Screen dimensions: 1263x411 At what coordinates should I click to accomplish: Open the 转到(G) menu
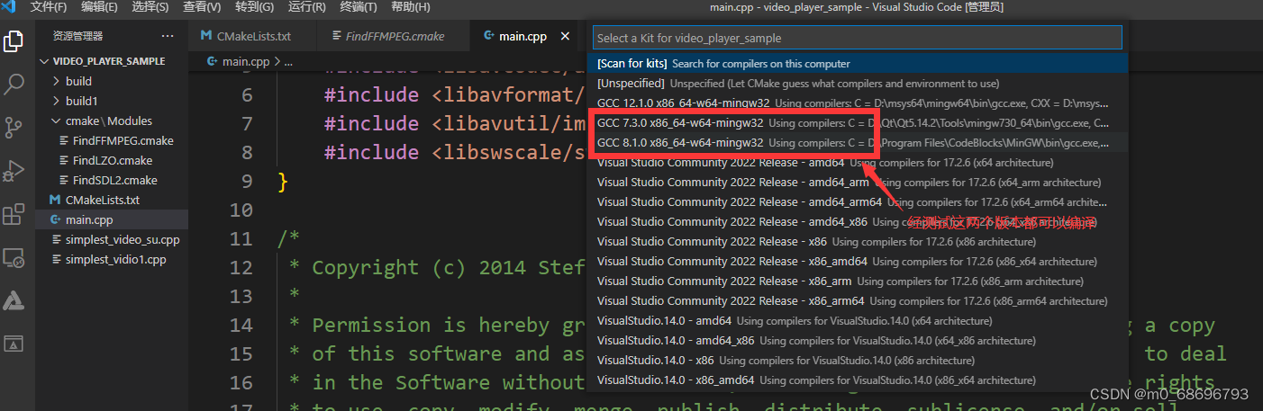tap(254, 7)
